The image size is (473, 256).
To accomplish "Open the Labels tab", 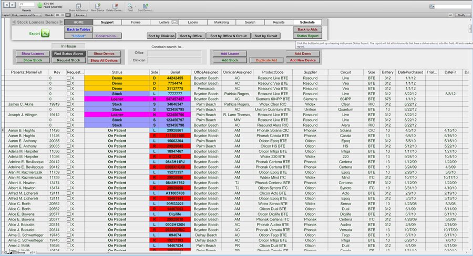I will click(x=193, y=22).
